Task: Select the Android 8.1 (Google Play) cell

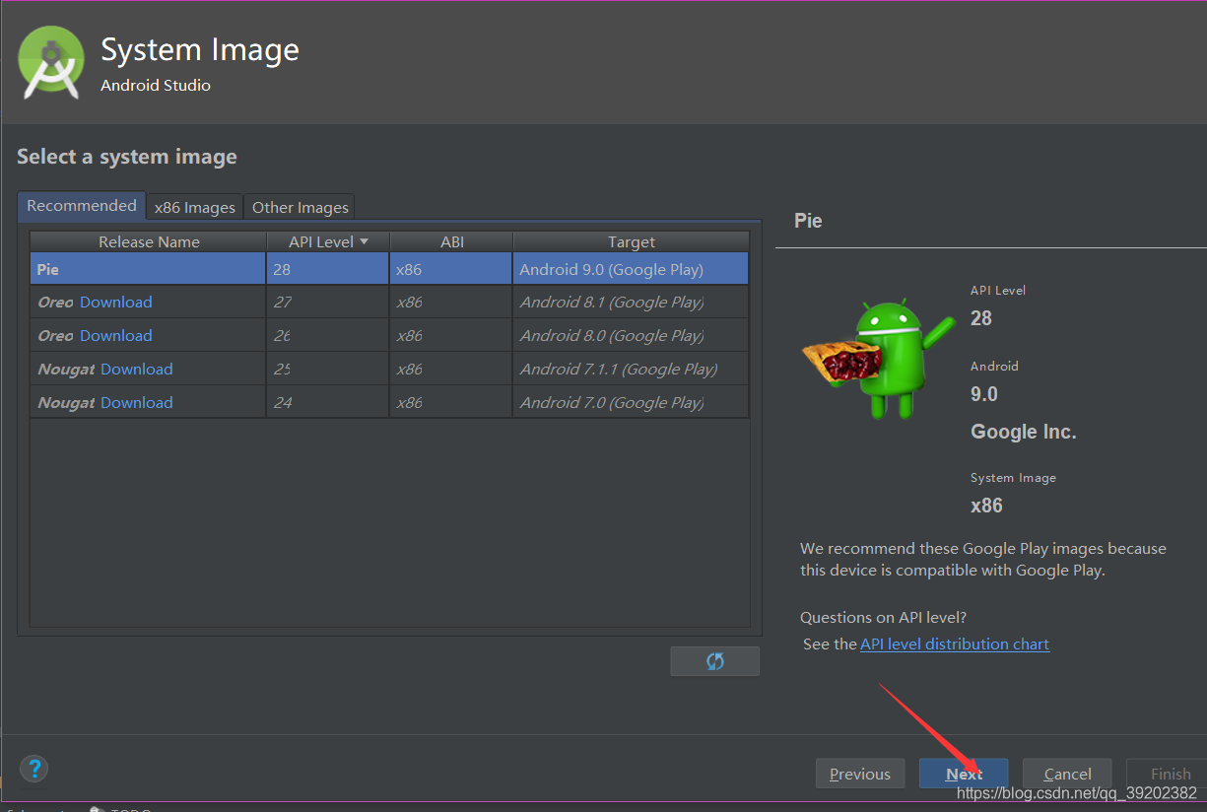Action: pos(631,302)
